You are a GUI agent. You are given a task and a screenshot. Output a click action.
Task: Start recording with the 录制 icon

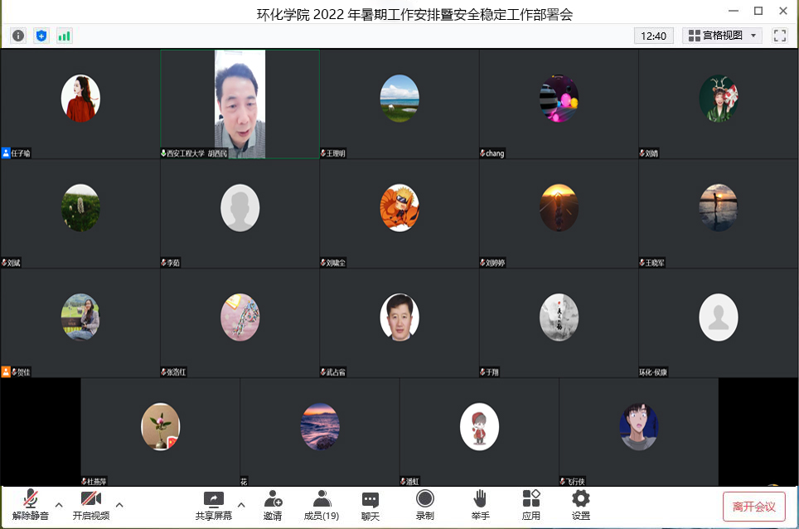point(424,504)
